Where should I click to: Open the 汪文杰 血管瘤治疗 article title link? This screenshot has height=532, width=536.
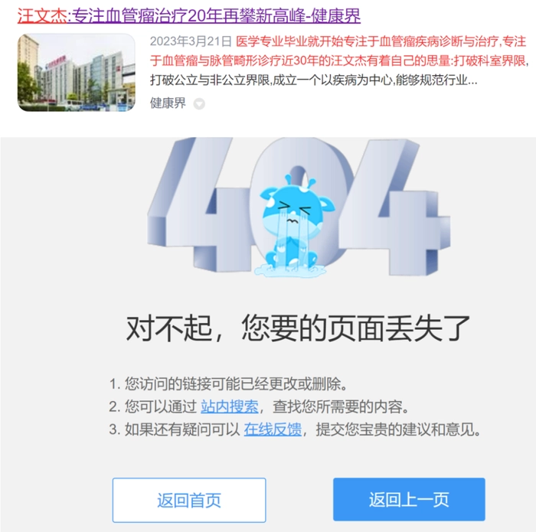click(x=189, y=16)
